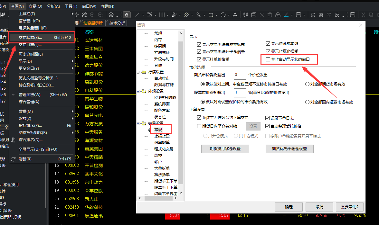Select the fan lines tool

(174, 15)
